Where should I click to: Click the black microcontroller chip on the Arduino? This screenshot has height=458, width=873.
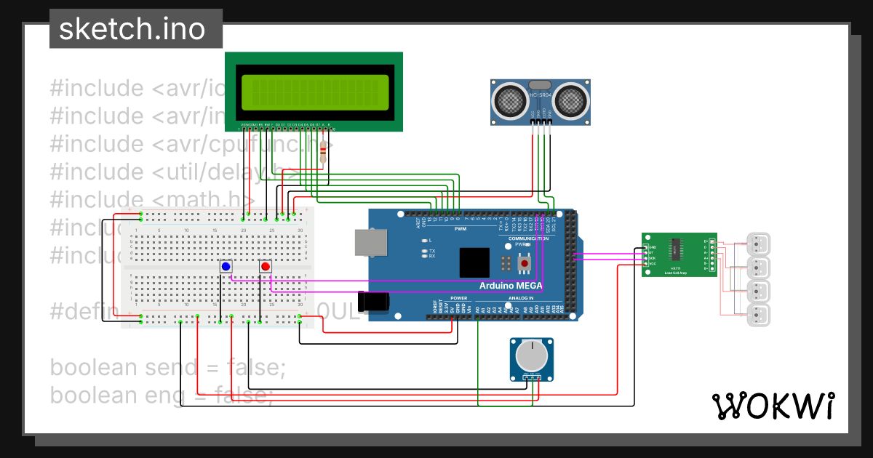pos(474,262)
